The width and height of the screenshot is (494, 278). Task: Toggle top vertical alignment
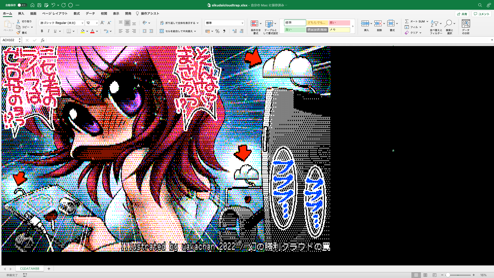tap(120, 23)
